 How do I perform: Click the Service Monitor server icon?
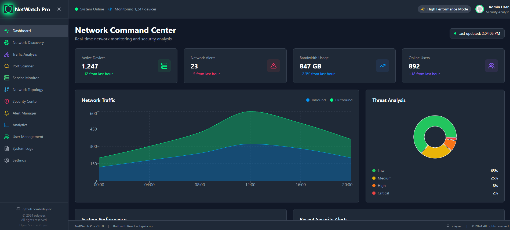[x=7, y=78]
